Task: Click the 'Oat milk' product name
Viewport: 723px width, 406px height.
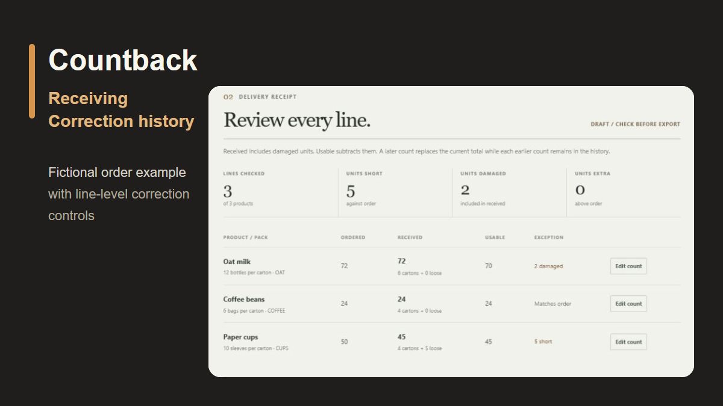Action: coord(237,262)
